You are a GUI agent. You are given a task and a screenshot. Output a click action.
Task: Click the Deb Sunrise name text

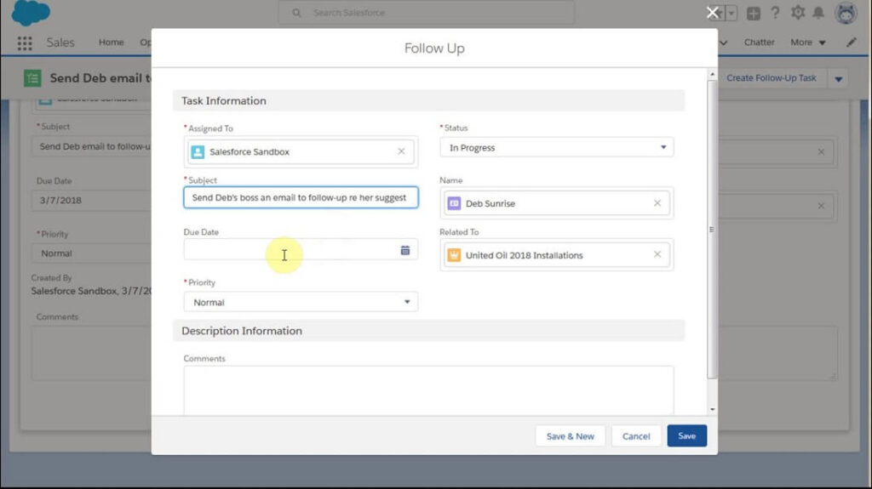tap(490, 203)
